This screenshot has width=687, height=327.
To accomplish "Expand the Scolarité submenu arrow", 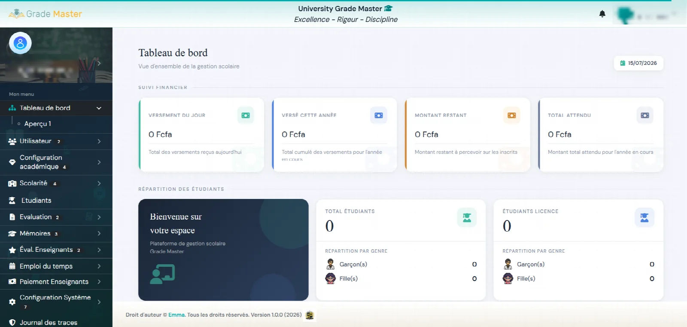I will coord(99,183).
